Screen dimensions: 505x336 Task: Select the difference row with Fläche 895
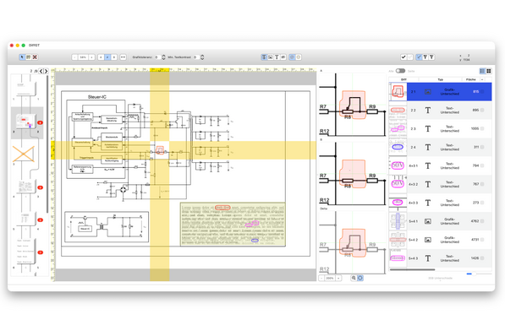(440, 110)
